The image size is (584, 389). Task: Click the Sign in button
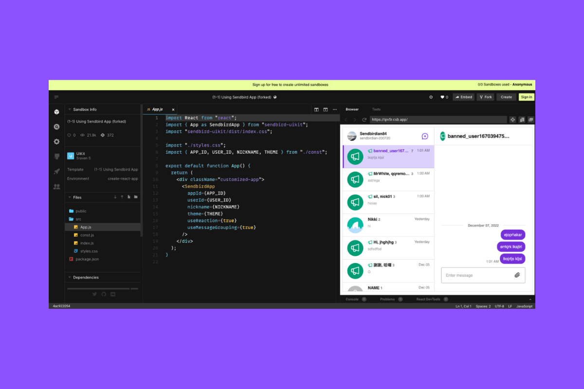coord(527,97)
